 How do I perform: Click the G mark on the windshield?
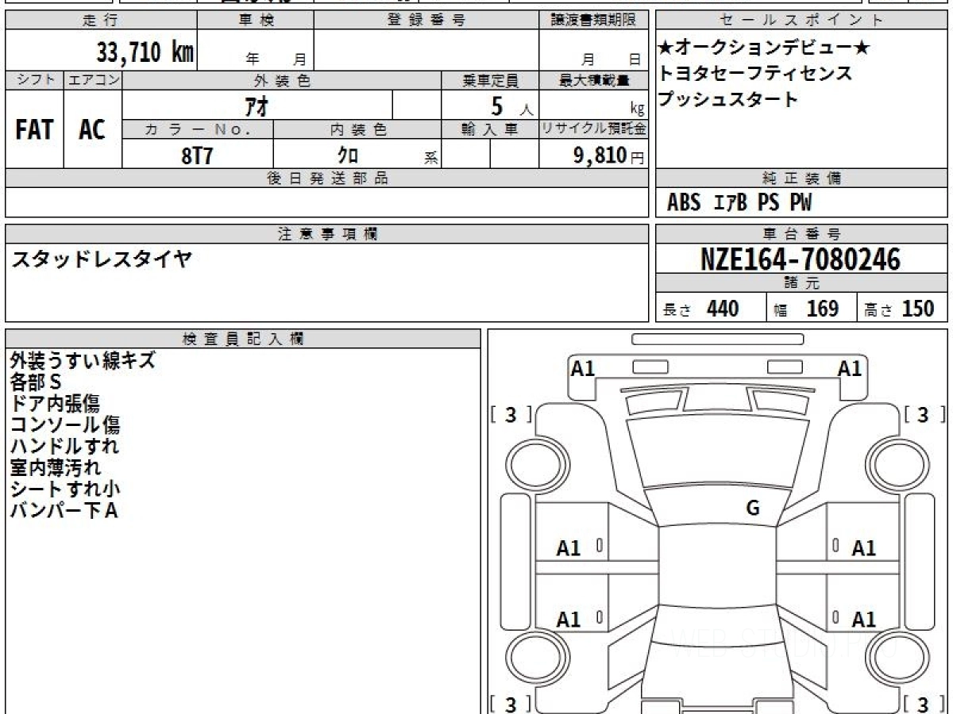(753, 509)
